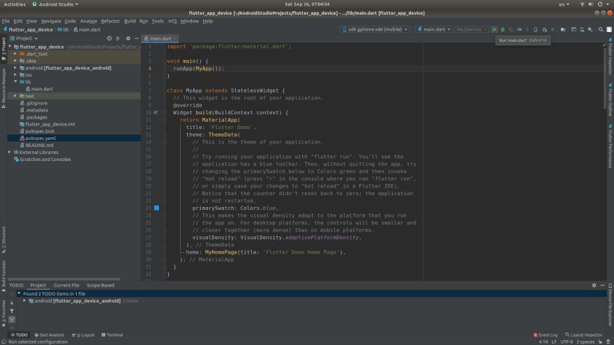Image resolution: width=614 pixels, height=345 pixels.
Task: Collapse the lib folder
Action: [x=15, y=82]
